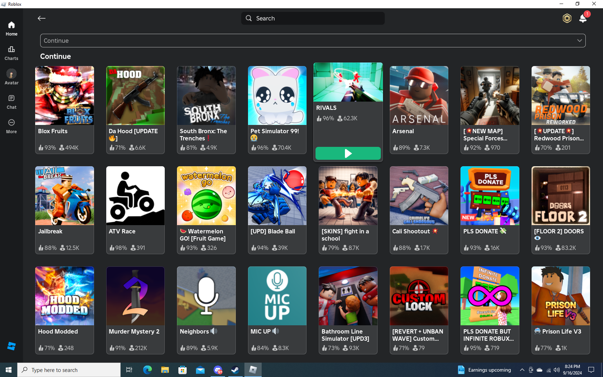Open Mail app from taskbar
The height and width of the screenshot is (377, 603).
(x=200, y=370)
